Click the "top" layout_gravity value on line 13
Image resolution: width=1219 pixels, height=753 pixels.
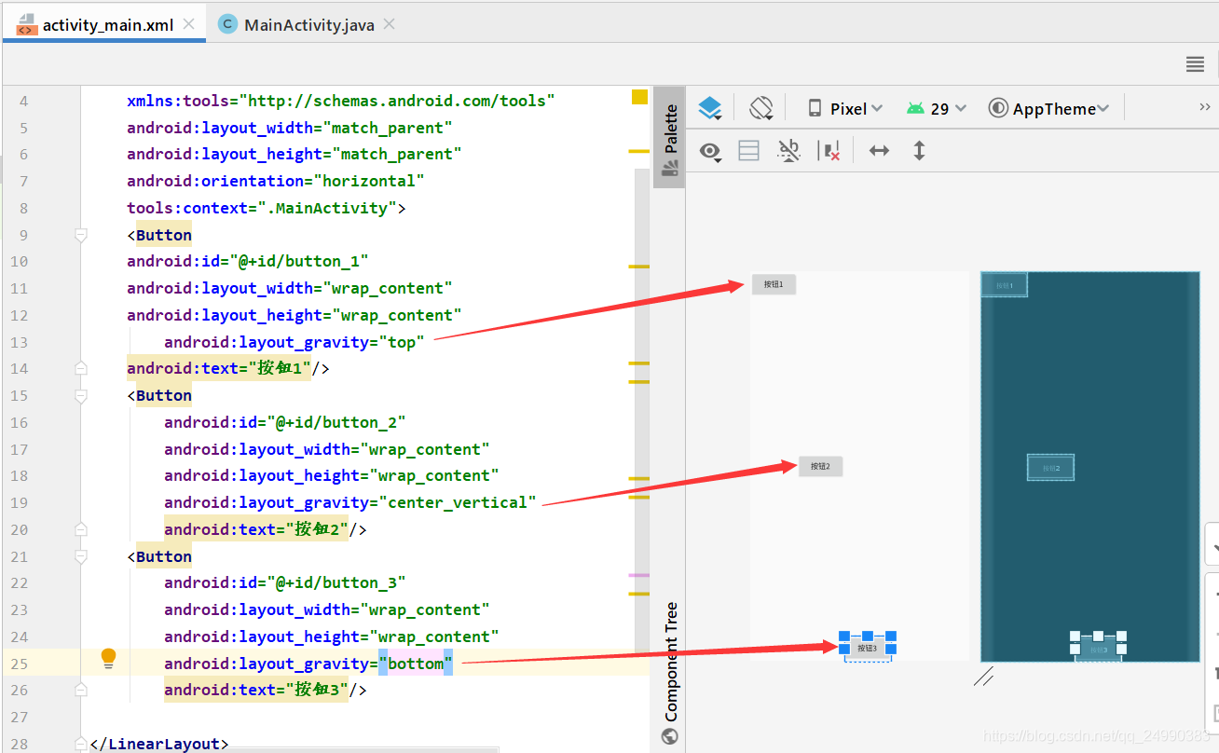[x=401, y=342]
